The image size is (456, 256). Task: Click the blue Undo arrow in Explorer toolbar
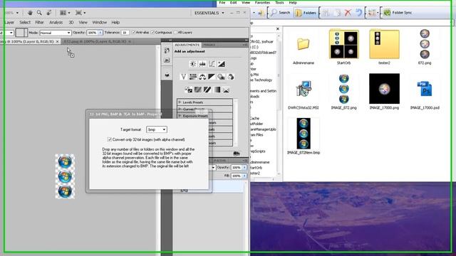(359, 13)
